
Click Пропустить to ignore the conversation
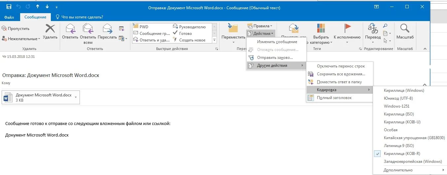(16, 29)
